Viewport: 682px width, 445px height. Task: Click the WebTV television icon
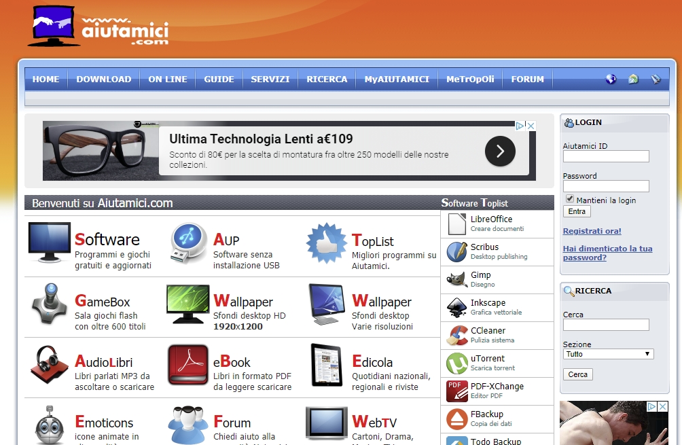(x=327, y=424)
